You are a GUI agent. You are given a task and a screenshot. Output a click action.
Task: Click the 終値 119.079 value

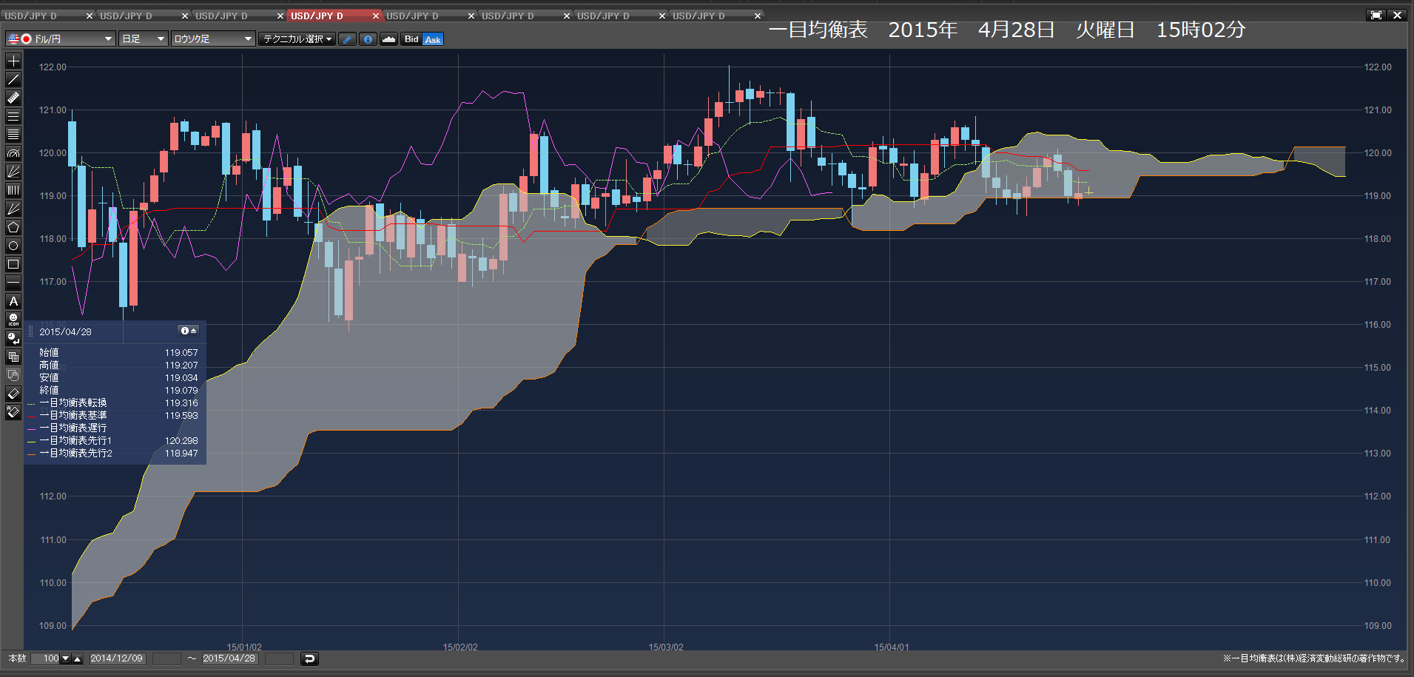click(181, 391)
